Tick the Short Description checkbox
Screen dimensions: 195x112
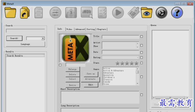click(x=141, y=95)
